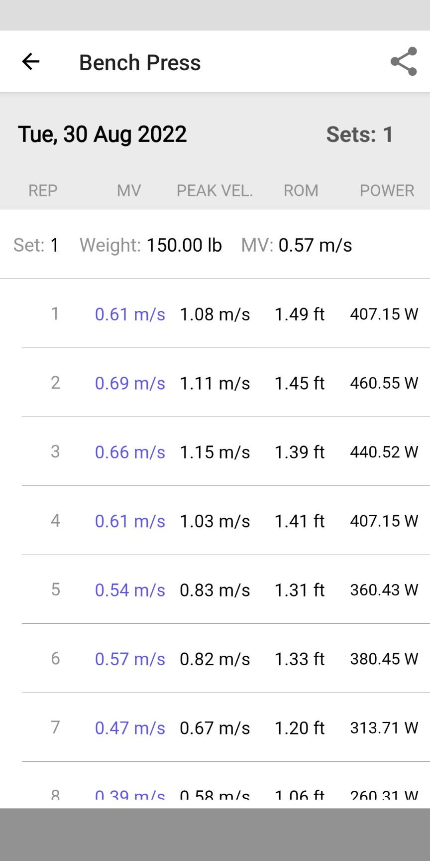
Task: Tap the MV column header
Action: coord(129,190)
